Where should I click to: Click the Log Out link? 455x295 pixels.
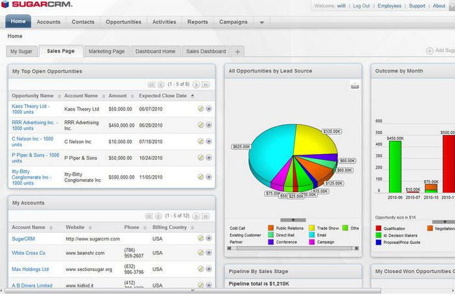361,6
